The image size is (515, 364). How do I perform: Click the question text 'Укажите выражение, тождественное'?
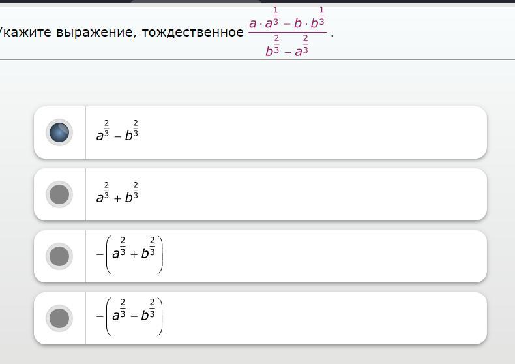click(121, 32)
